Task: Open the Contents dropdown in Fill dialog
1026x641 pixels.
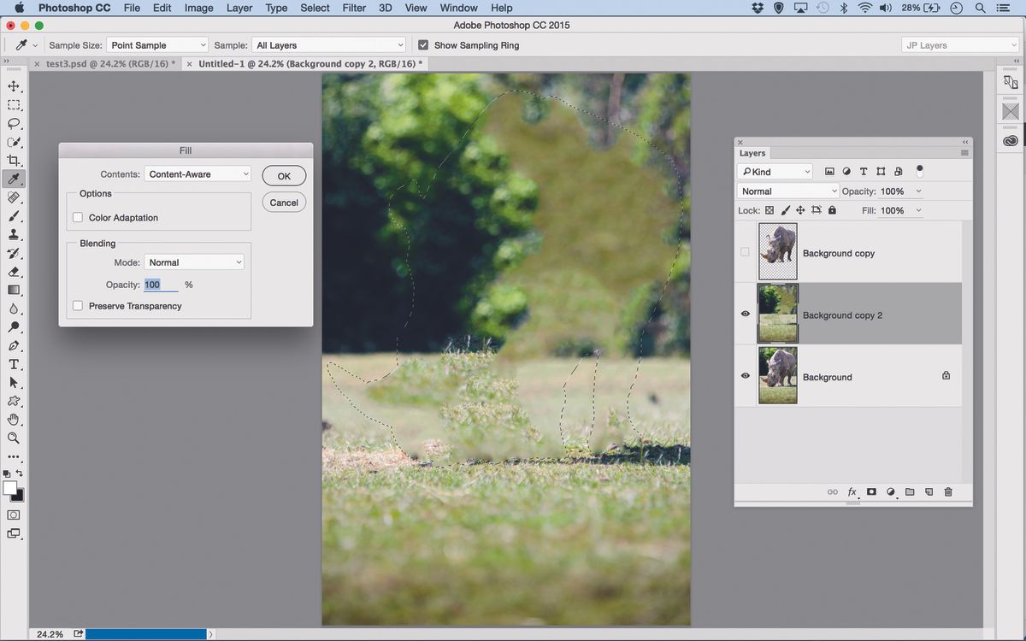Action: [198, 173]
